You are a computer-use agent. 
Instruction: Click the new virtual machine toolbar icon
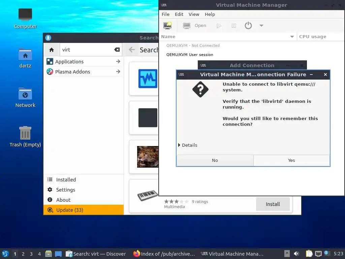pyautogui.click(x=167, y=26)
